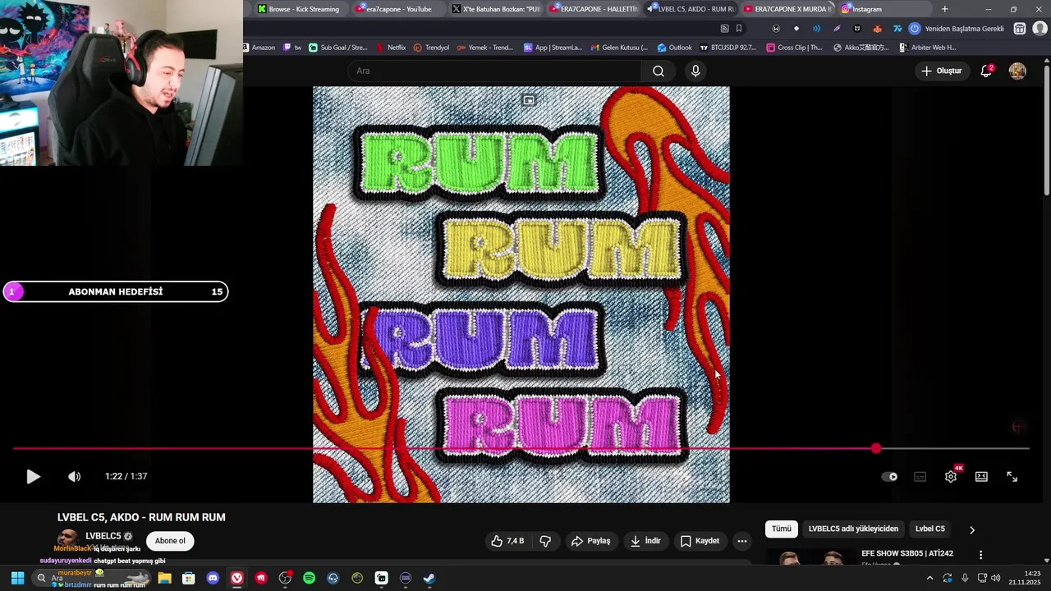The image size is (1051, 591).
Task: Open YouTube notifications bell
Action: click(986, 71)
